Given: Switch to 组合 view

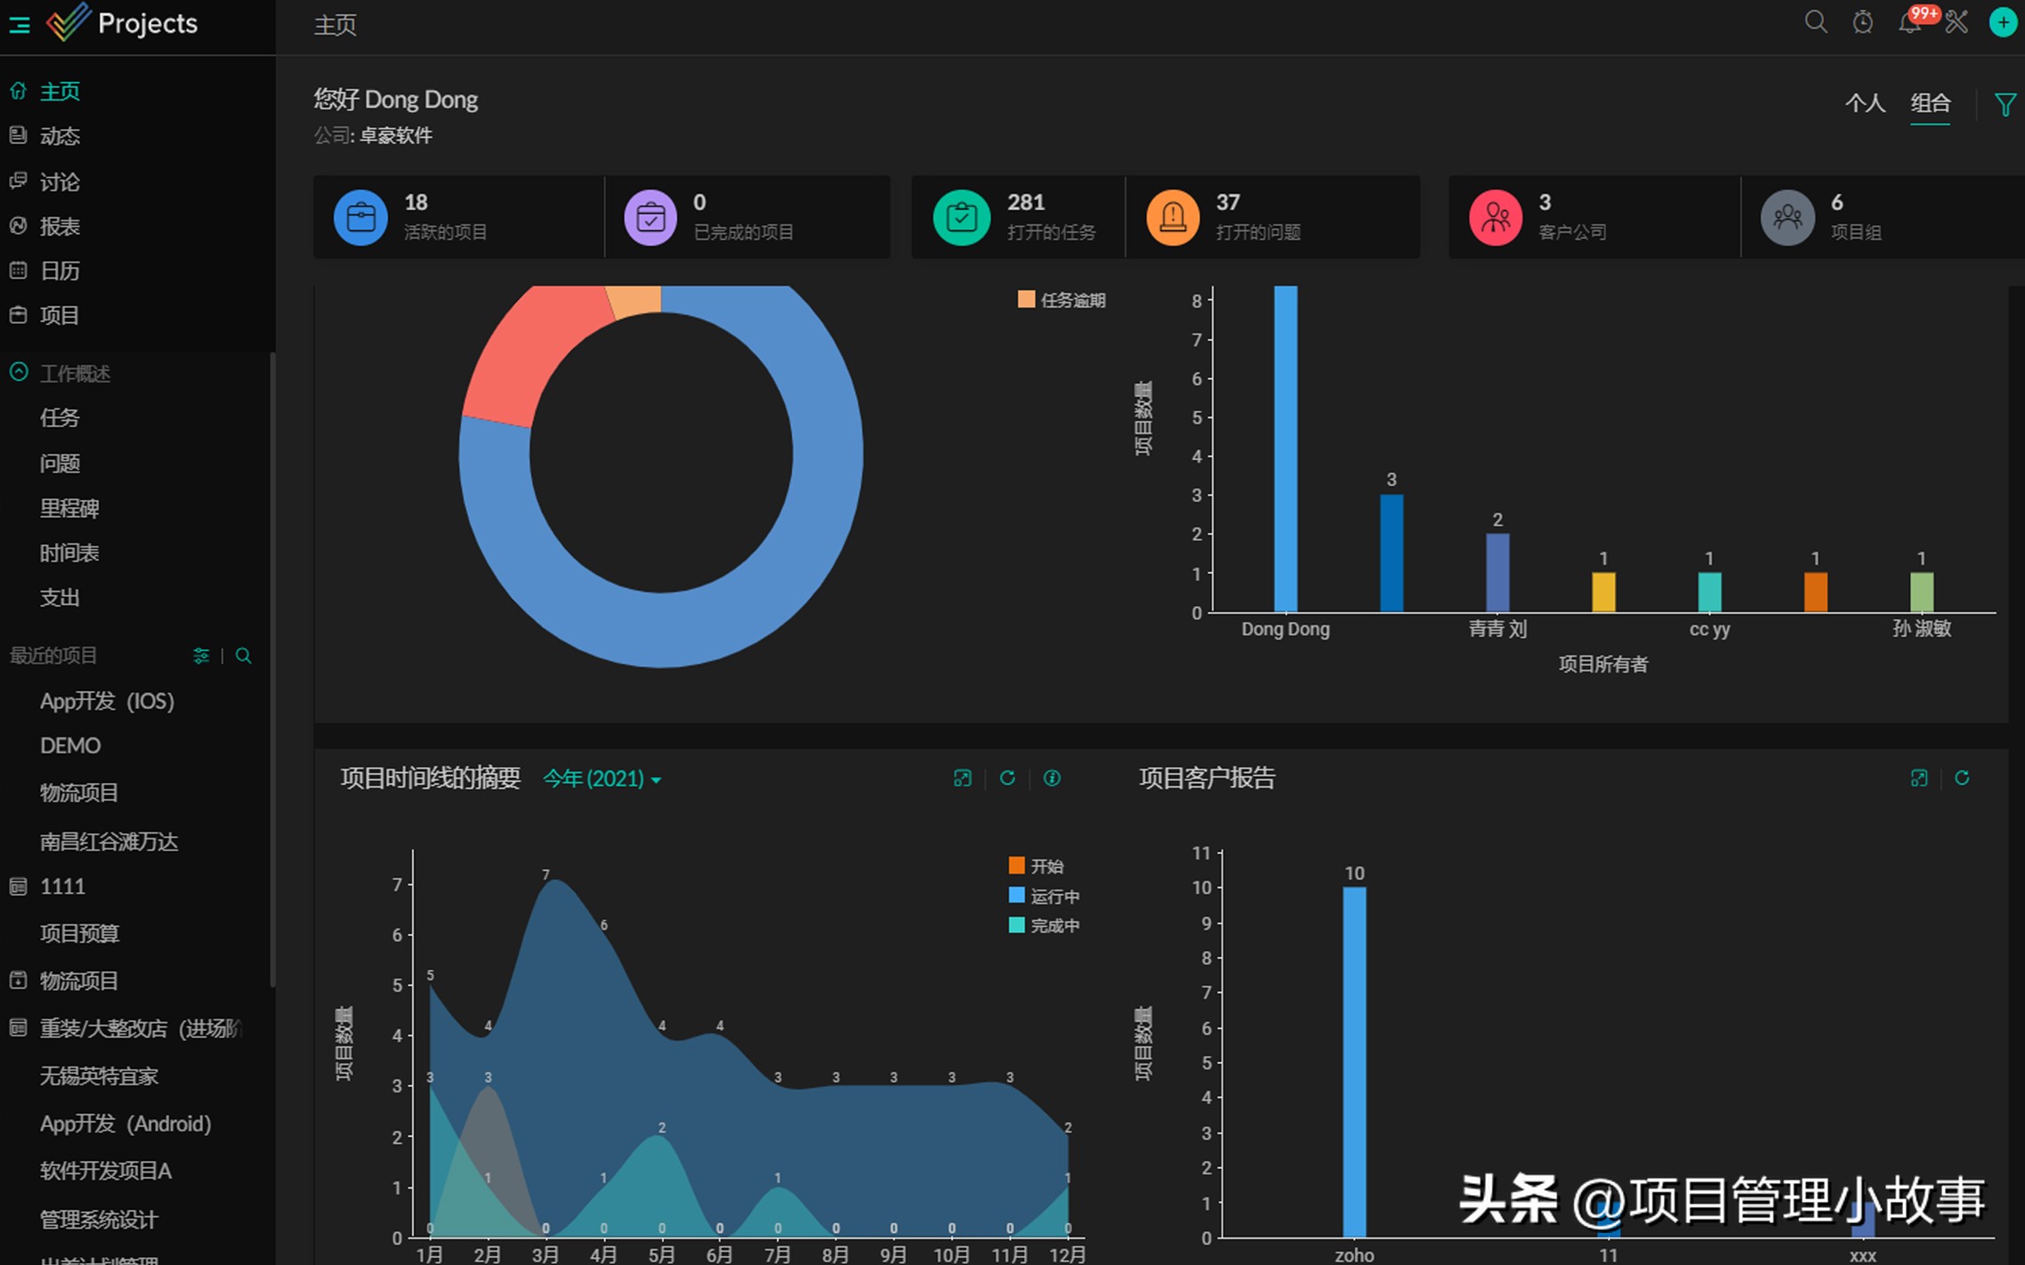Looking at the screenshot, I should (x=1929, y=103).
